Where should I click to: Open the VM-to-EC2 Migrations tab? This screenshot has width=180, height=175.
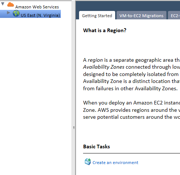pos(141,16)
